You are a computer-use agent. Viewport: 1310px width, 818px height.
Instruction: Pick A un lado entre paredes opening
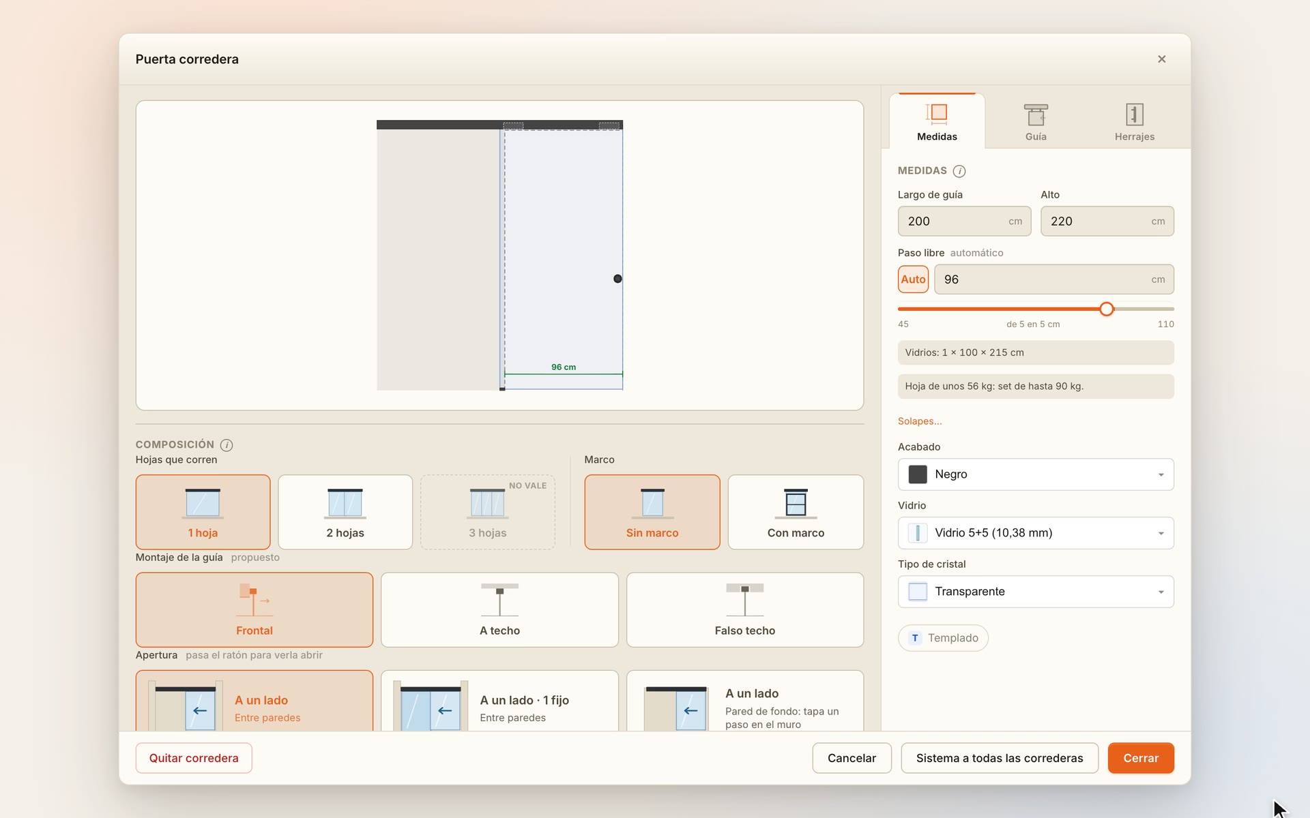tap(254, 701)
